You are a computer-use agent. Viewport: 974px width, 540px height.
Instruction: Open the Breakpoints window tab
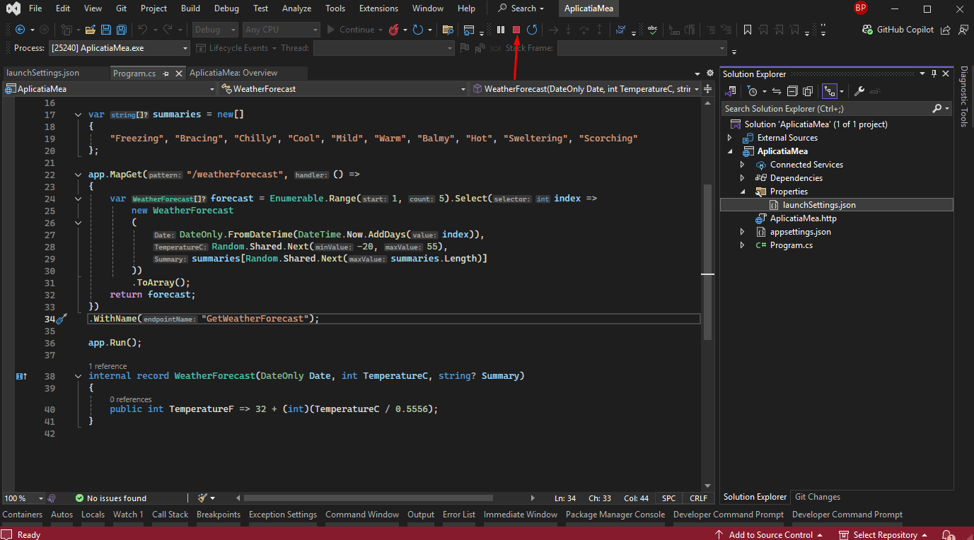coord(218,515)
